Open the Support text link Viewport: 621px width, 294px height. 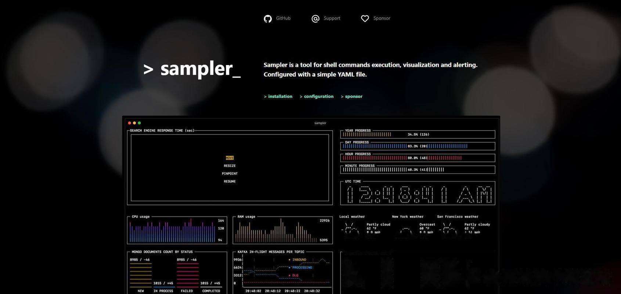pyautogui.click(x=332, y=18)
